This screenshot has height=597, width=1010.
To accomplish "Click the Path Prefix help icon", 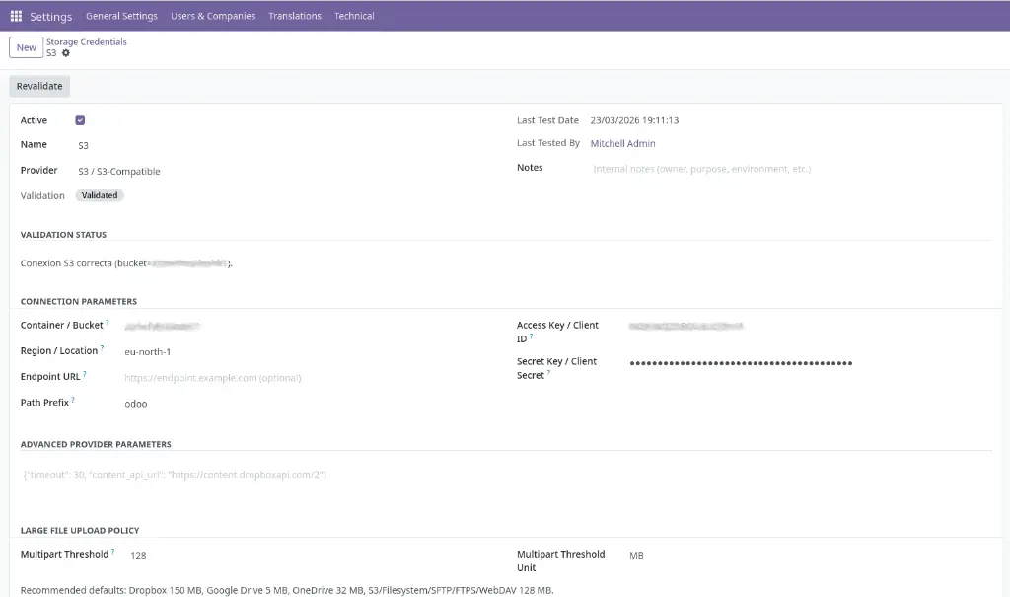I will point(73,400).
